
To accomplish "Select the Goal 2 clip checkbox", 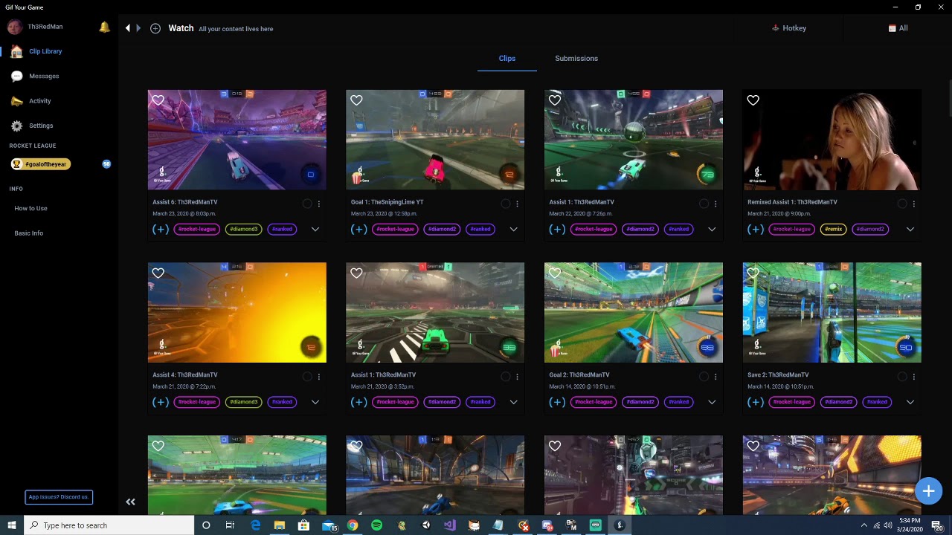I will click(704, 377).
